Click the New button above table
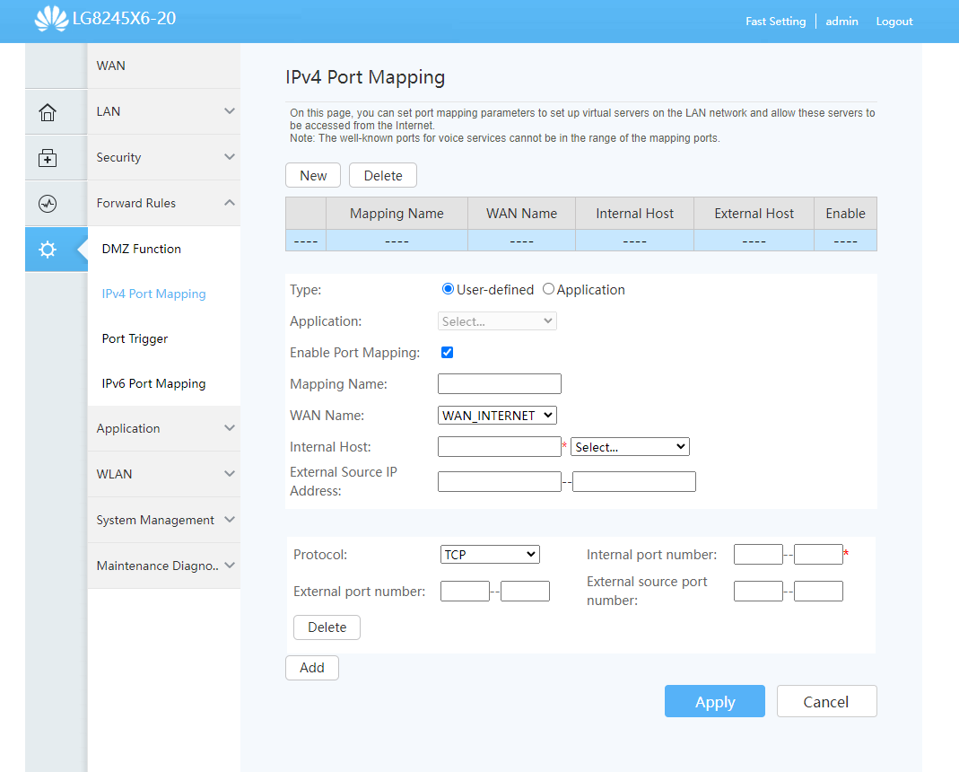 pyautogui.click(x=313, y=175)
